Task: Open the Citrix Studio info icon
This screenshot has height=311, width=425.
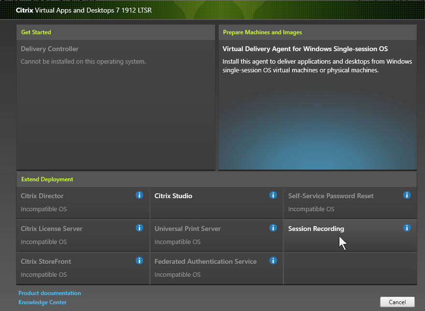Action: point(273,195)
